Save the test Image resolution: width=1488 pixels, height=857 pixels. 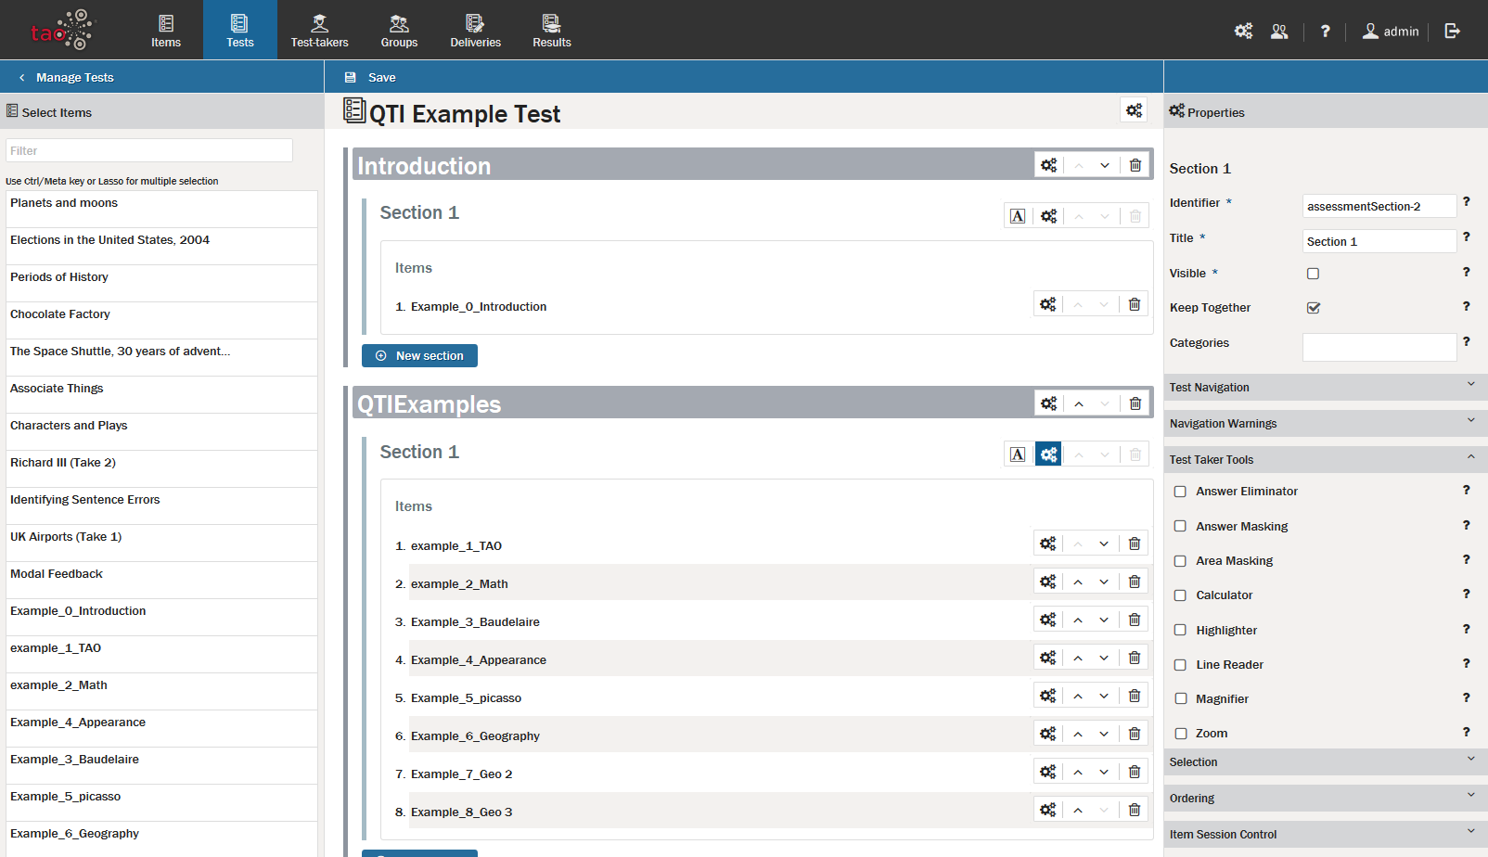pyautogui.click(x=370, y=77)
